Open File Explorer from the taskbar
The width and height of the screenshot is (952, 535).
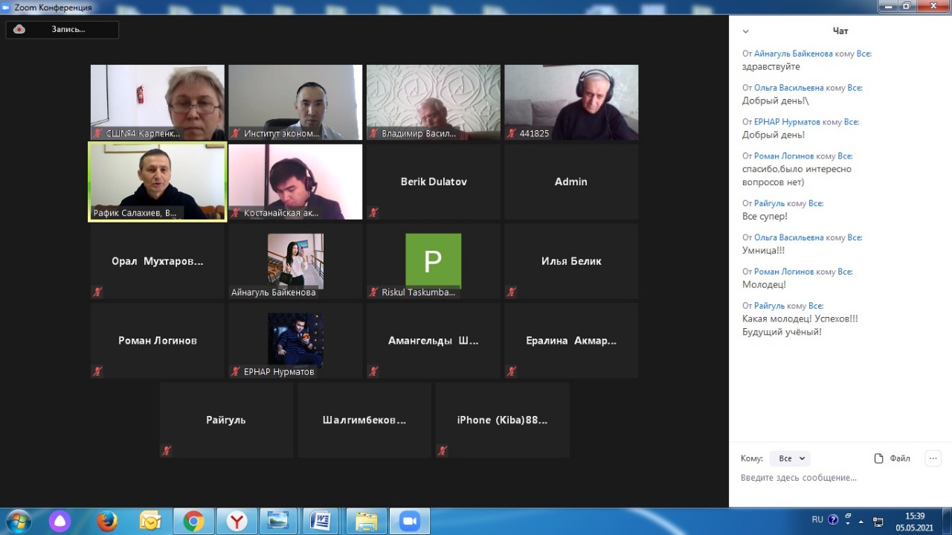[367, 521]
